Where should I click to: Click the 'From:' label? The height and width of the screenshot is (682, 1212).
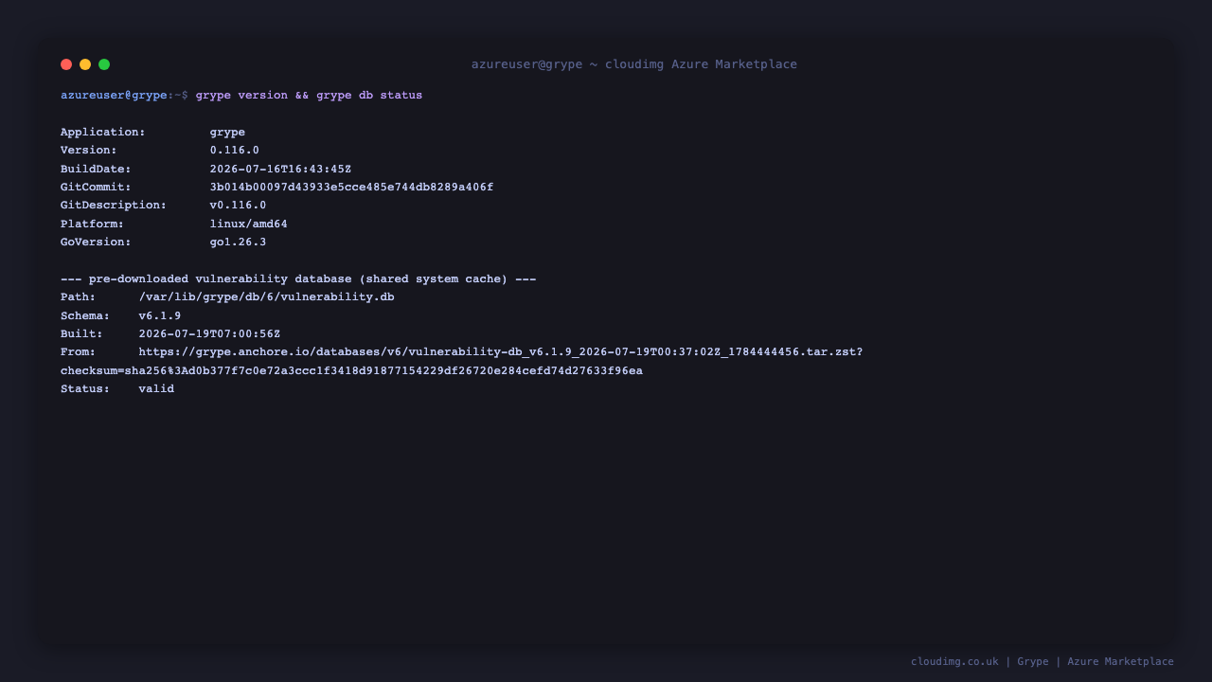[79, 352]
